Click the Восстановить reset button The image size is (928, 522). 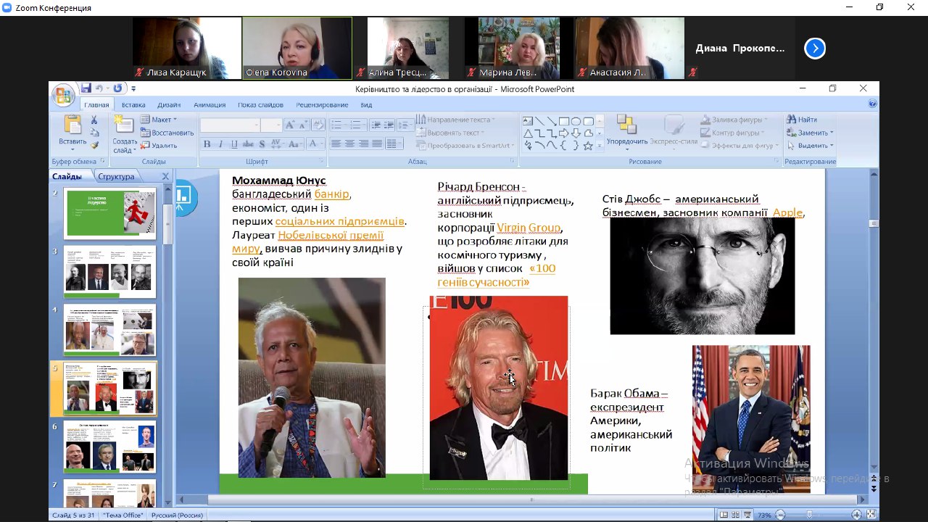click(167, 133)
